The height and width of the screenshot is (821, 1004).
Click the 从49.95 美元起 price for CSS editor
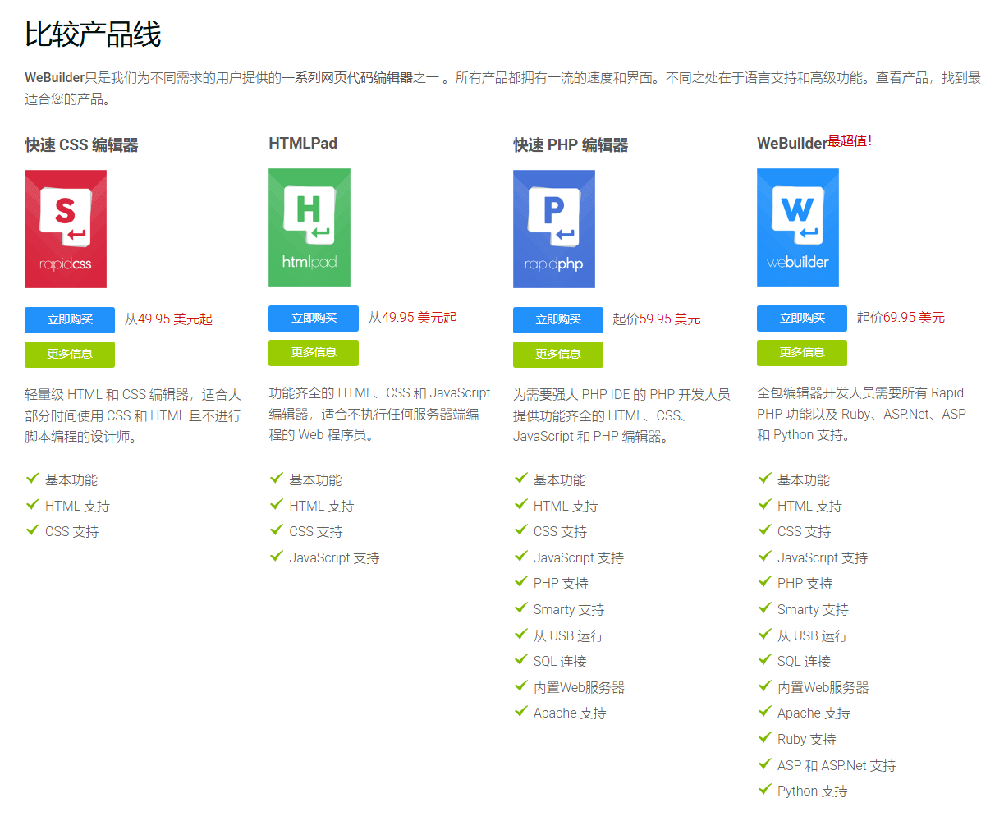168,319
